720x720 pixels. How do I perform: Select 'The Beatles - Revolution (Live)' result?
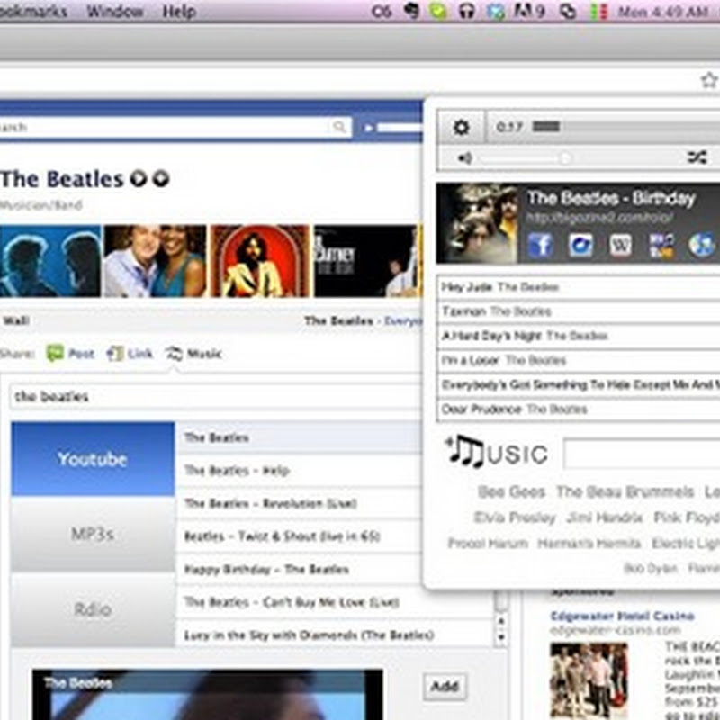click(x=299, y=504)
